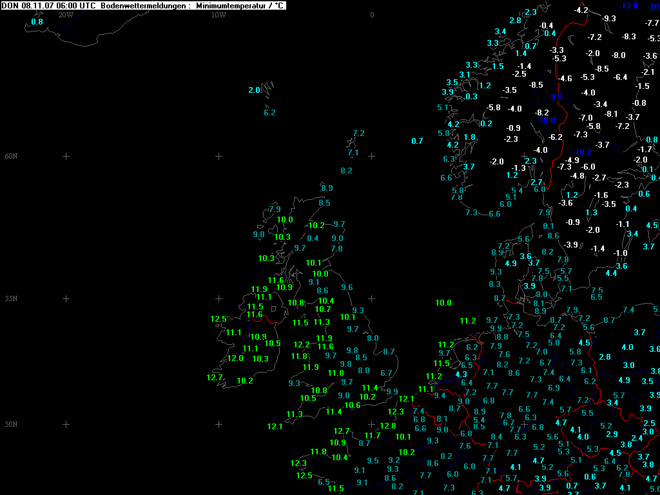Image resolution: width=660 pixels, height=495 pixels.
Task: Pick the green 12.2 station value
Action: point(302,345)
